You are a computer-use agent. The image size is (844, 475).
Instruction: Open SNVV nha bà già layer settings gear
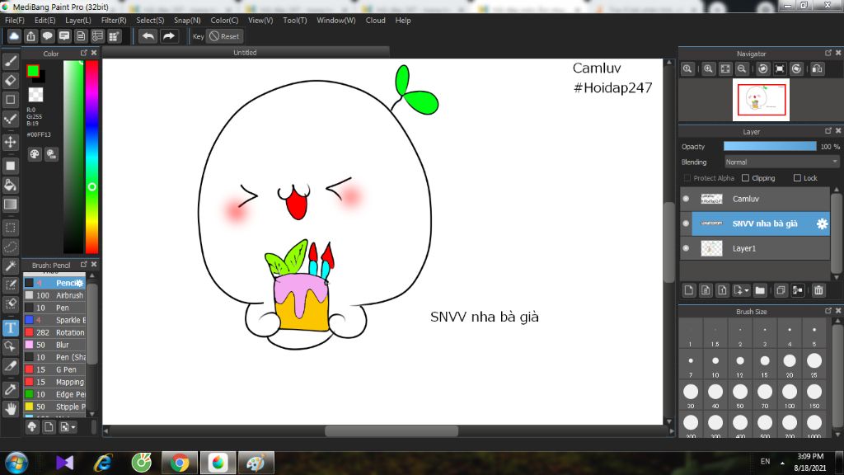pos(822,223)
